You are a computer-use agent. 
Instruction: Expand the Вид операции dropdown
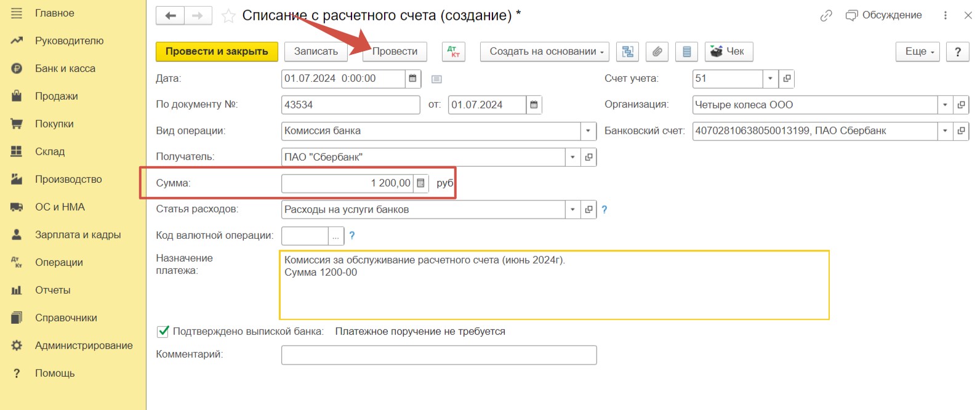588,131
